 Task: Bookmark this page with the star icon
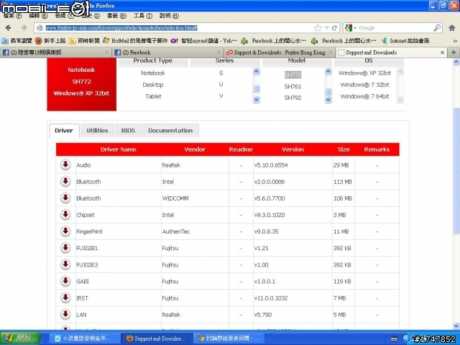318,28
